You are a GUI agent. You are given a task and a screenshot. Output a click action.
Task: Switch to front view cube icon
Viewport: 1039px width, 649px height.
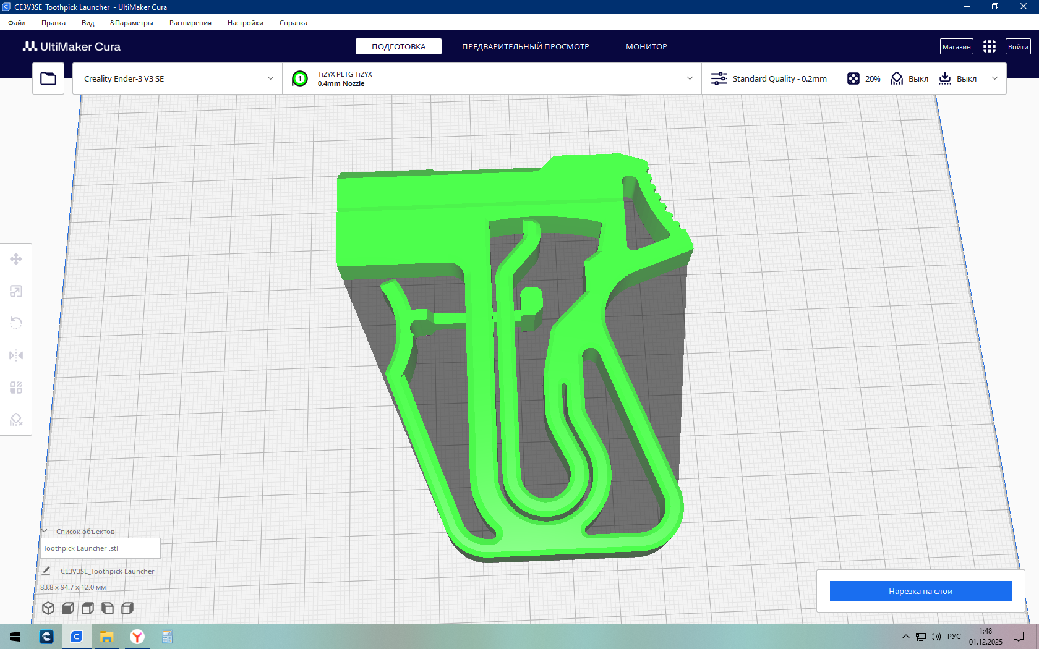(x=68, y=608)
